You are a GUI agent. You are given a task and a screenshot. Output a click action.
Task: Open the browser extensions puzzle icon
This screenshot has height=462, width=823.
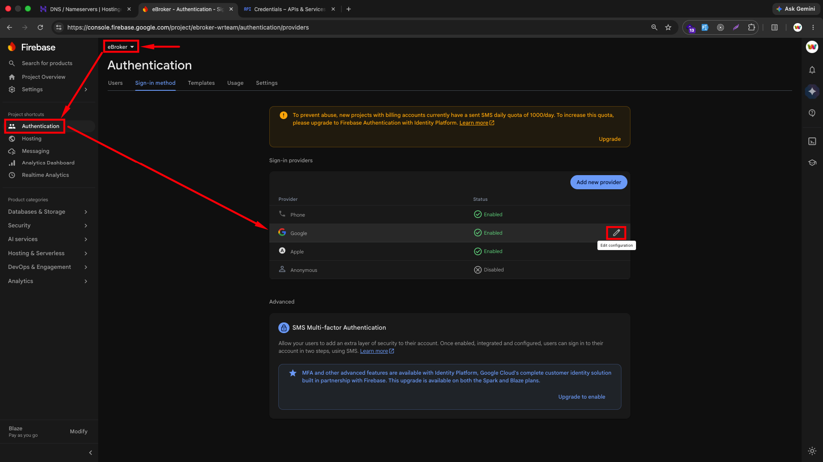tap(751, 27)
